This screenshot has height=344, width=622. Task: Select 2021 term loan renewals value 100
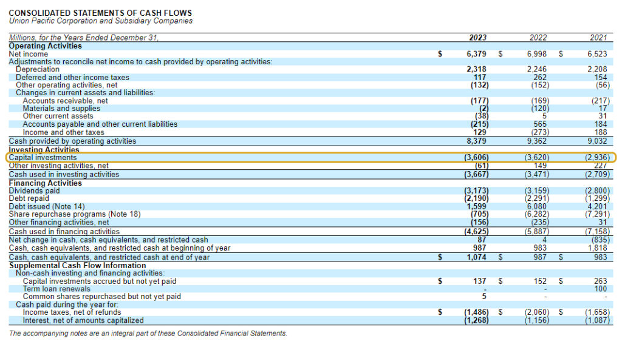[601, 289]
